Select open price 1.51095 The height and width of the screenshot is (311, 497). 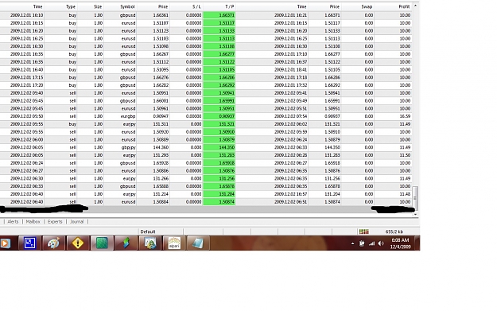[x=161, y=70]
